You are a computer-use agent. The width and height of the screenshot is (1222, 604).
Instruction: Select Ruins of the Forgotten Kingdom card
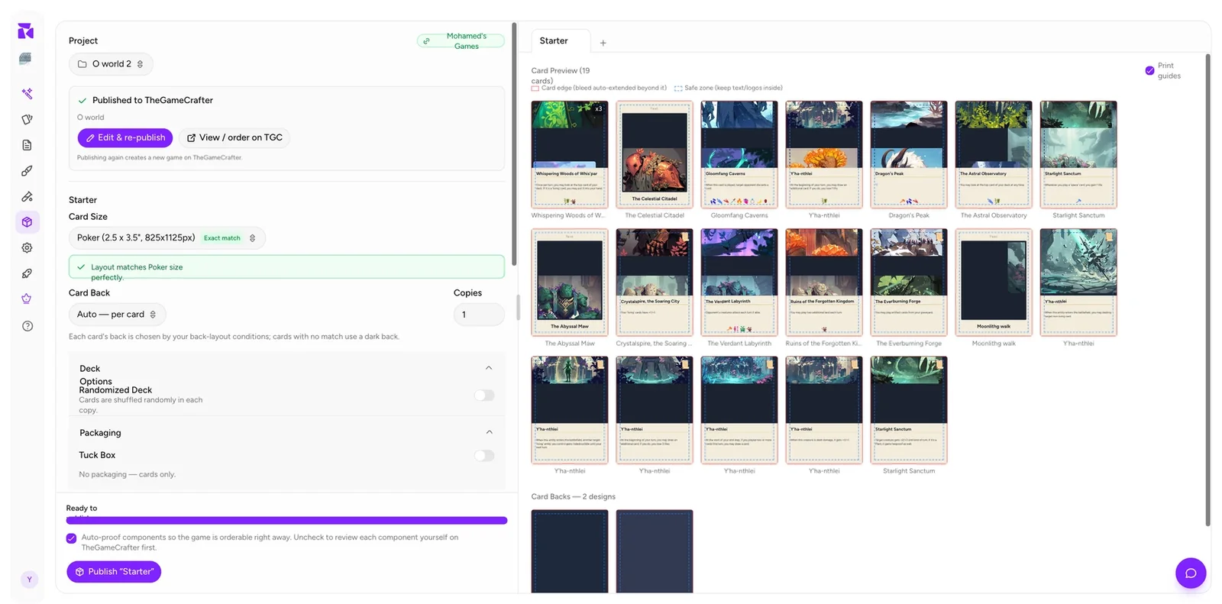point(824,283)
